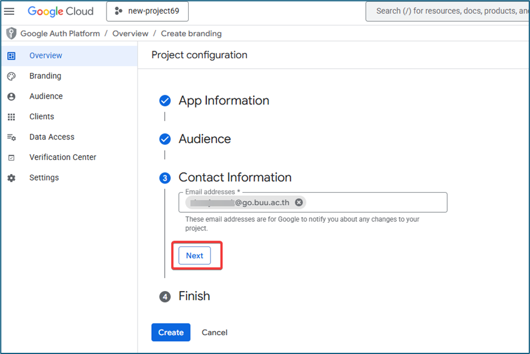Open the hamburger navigation menu
Viewport: 530px width, 354px height.
coord(9,11)
